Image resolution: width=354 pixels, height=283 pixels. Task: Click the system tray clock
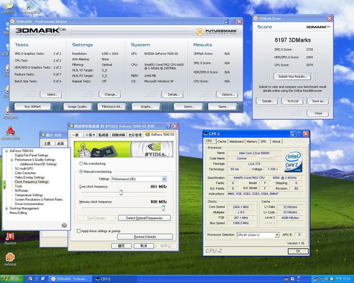tap(343, 279)
